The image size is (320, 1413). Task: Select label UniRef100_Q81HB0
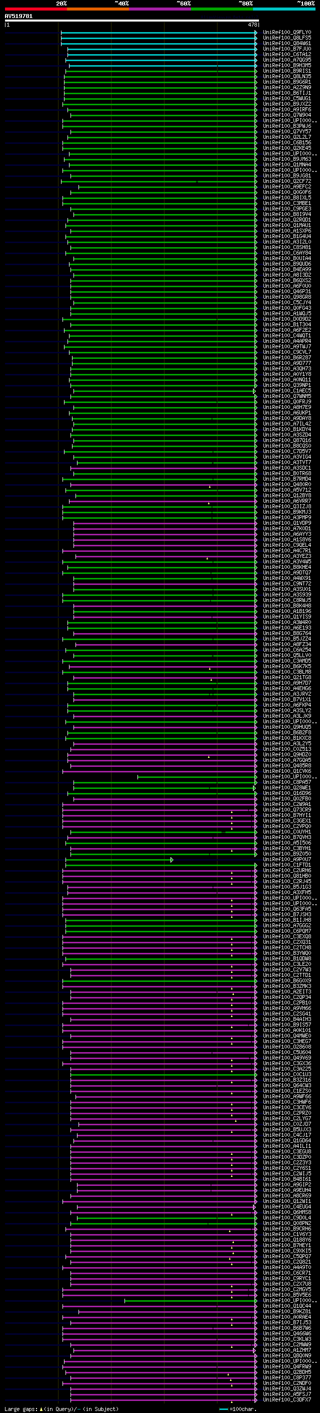click(287, 876)
